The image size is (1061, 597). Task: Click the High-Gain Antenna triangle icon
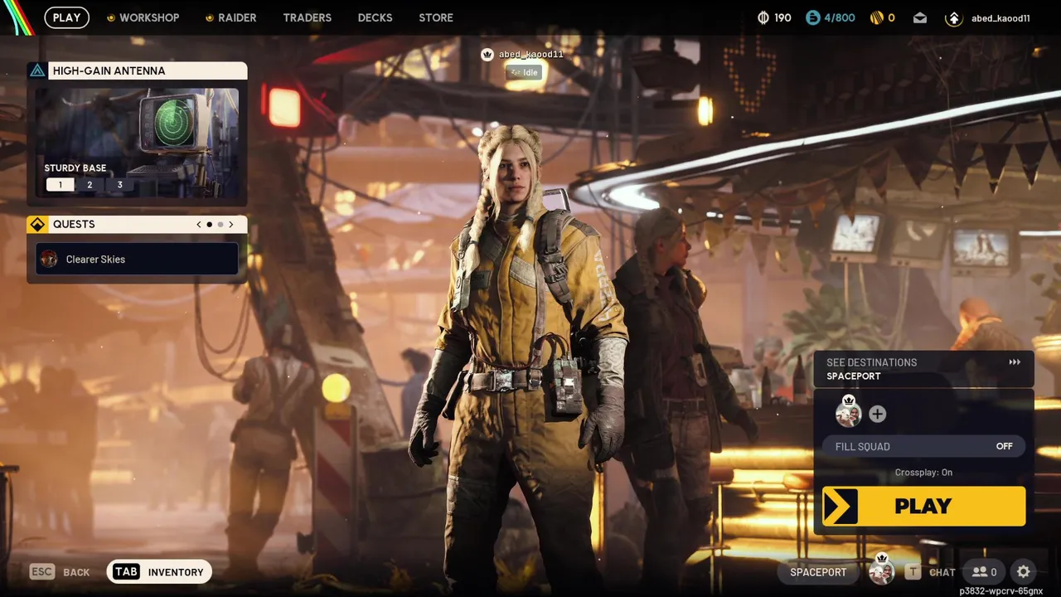click(37, 70)
